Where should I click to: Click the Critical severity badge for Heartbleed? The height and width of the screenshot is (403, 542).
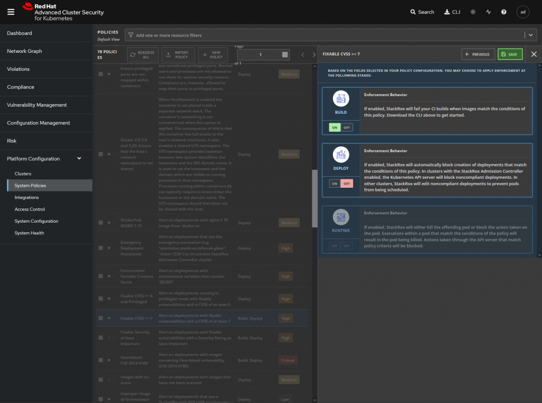click(x=287, y=360)
